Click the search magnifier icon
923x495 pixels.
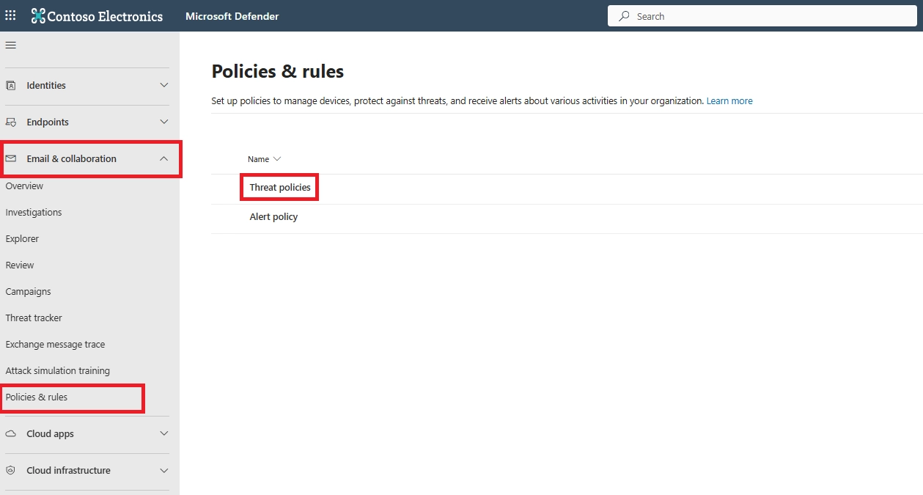pyautogui.click(x=622, y=15)
